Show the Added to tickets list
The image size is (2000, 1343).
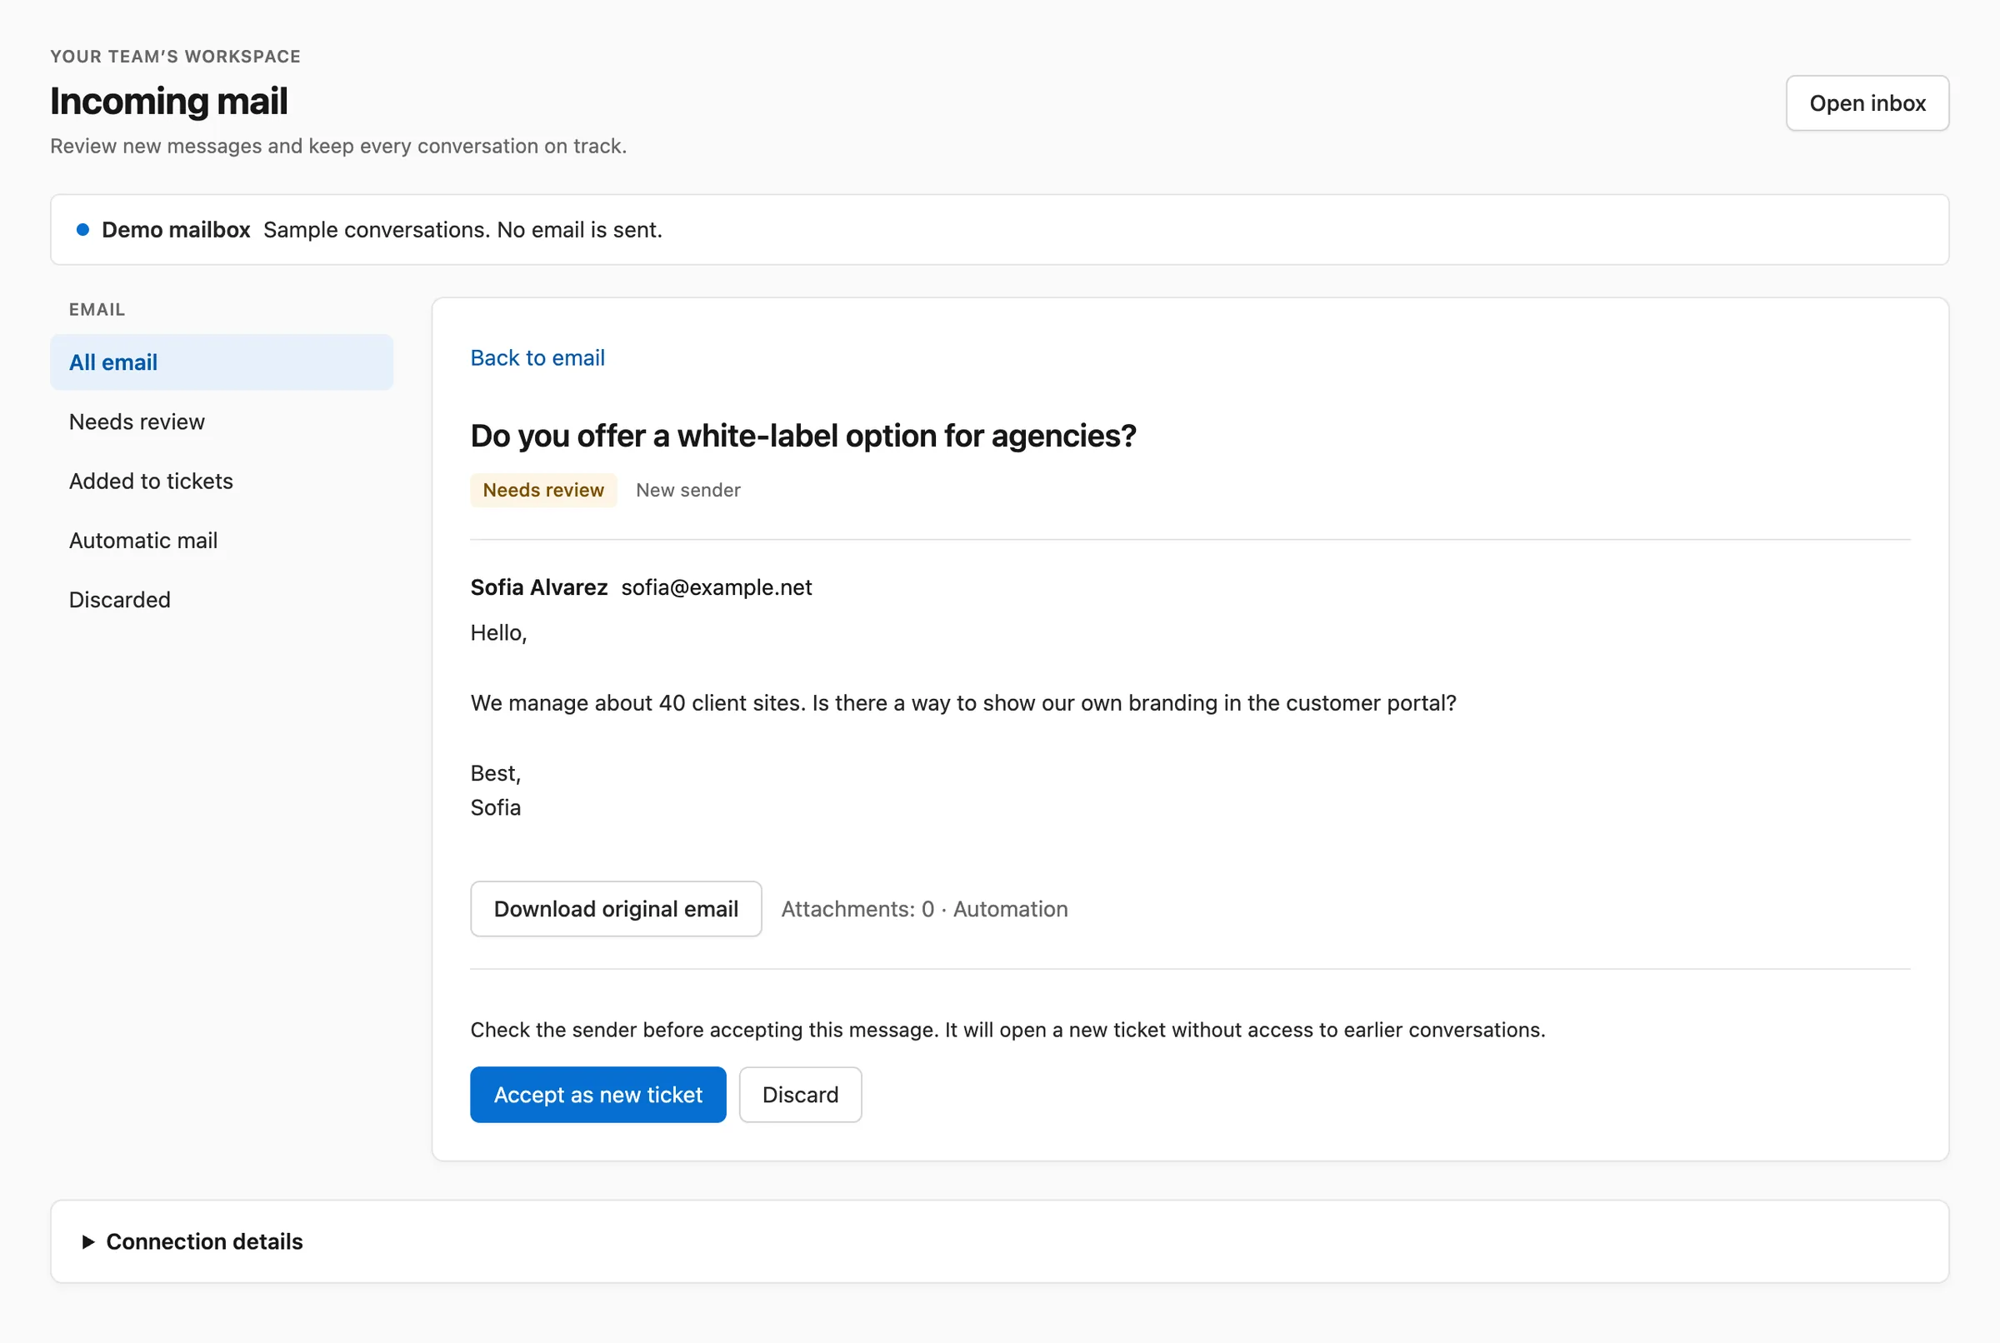221,481
